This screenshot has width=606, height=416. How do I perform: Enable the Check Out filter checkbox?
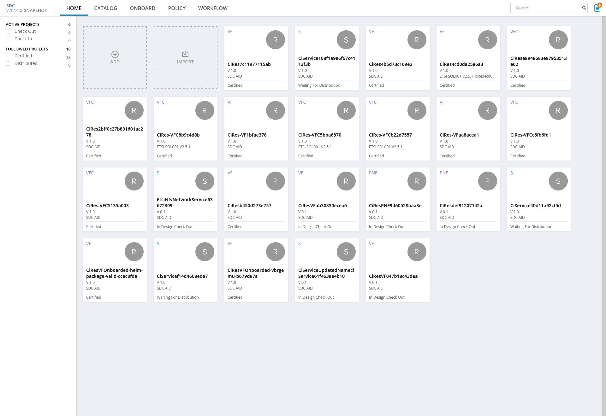click(x=8, y=31)
